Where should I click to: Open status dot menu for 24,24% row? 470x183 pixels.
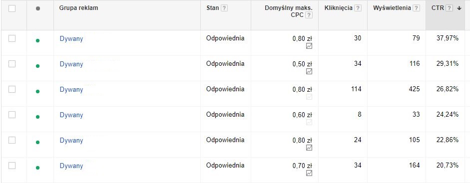tap(37, 117)
